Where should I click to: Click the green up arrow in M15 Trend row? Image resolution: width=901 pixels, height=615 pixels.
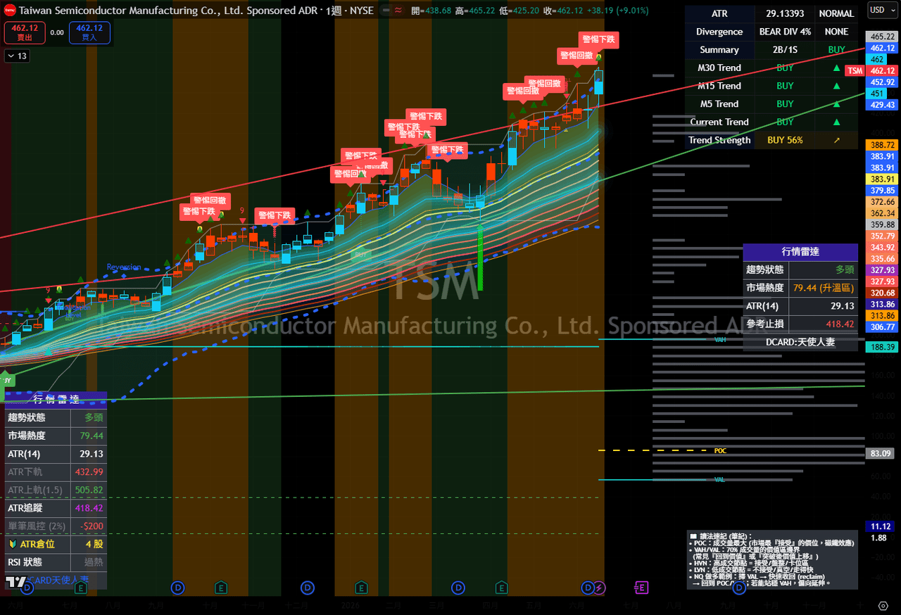point(836,86)
